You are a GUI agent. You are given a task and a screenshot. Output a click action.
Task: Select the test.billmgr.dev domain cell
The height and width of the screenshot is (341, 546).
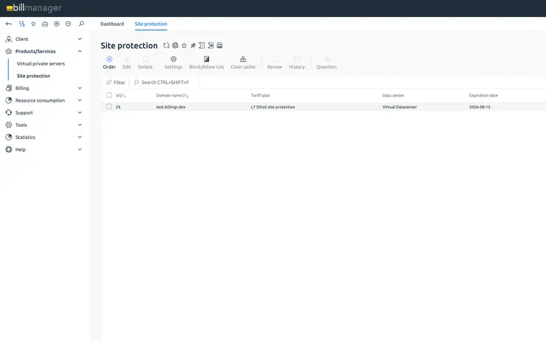[171, 107]
